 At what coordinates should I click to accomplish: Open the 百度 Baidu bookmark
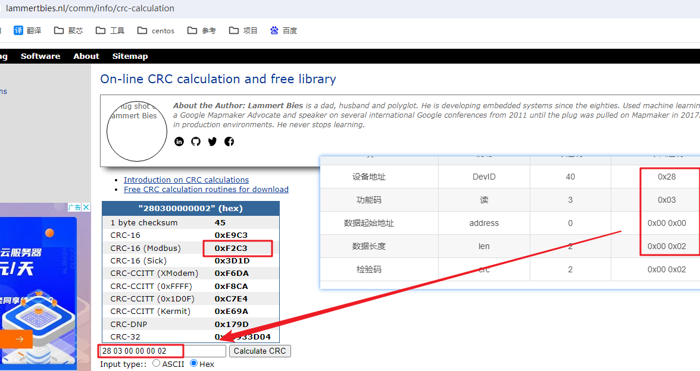283,30
